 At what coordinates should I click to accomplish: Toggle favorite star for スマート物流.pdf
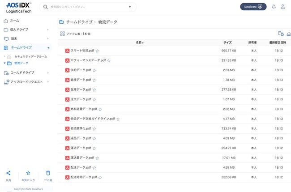(x=97, y=51)
